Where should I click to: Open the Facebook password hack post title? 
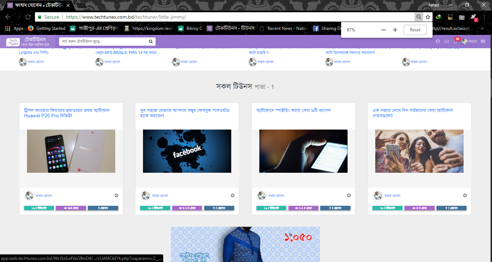click(x=185, y=113)
